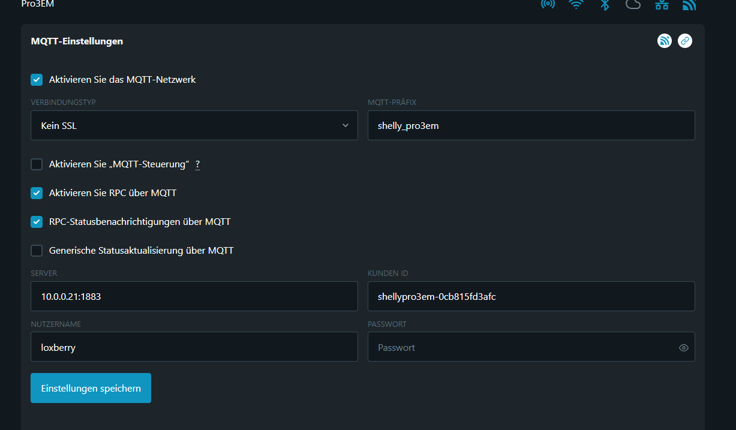
Task: Click the grey cloud status icon
Action: pyautogui.click(x=633, y=4)
